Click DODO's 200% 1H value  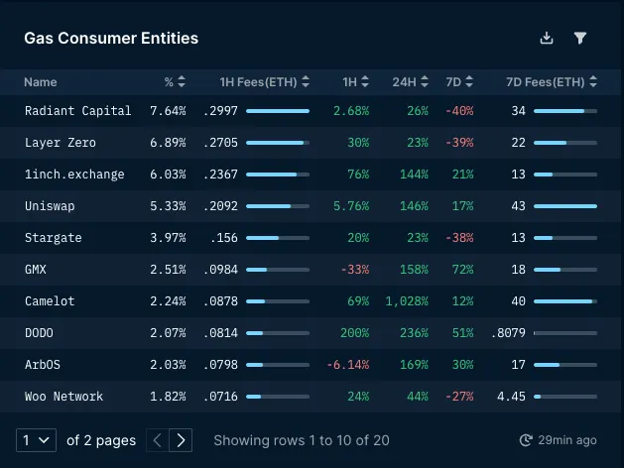point(354,333)
